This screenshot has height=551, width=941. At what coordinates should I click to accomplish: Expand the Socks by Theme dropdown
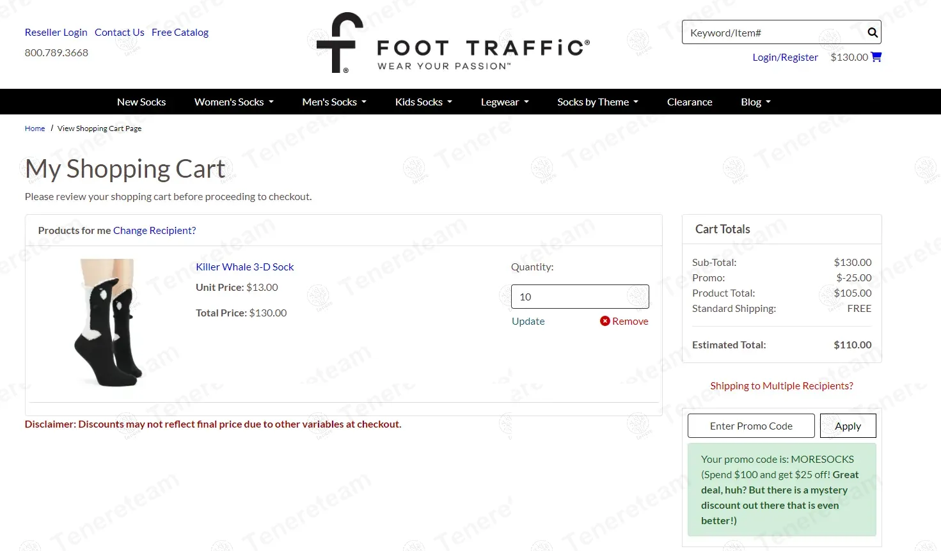(597, 102)
